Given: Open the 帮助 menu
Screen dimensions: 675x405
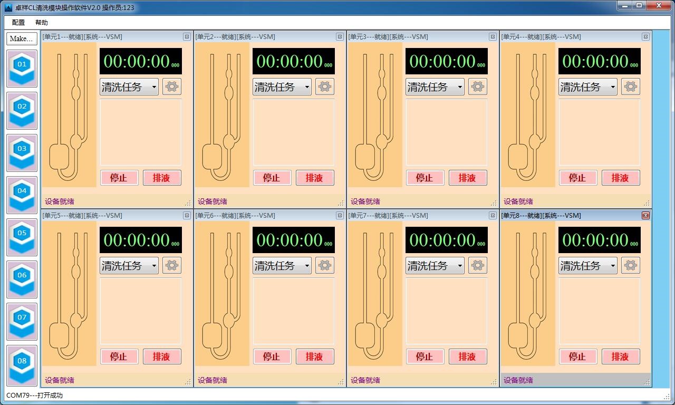Looking at the screenshot, I should click(42, 23).
